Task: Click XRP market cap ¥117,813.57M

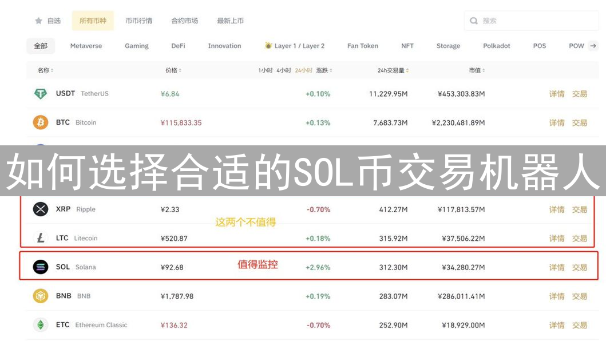Action: [x=461, y=209]
